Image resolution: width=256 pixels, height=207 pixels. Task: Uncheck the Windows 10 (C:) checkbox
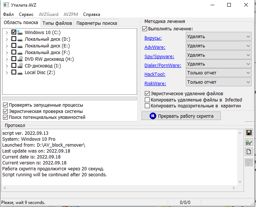pyautogui.click(x=14, y=33)
